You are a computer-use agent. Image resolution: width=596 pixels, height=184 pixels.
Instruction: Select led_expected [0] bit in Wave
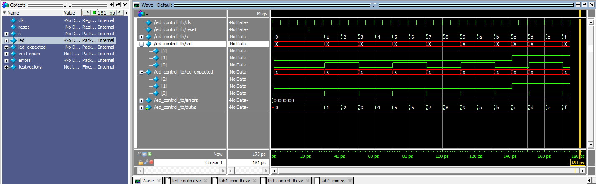coord(164,93)
